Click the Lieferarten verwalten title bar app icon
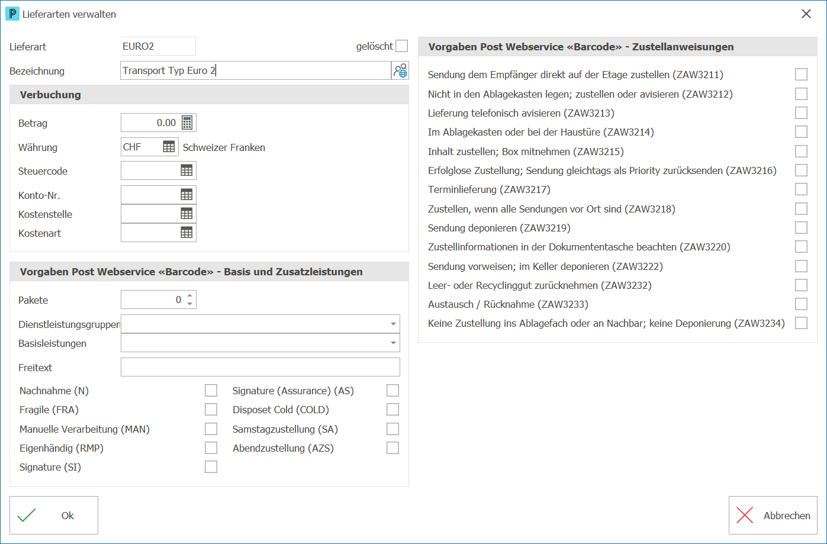The width and height of the screenshot is (827, 544). pyautogui.click(x=12, y=14)
